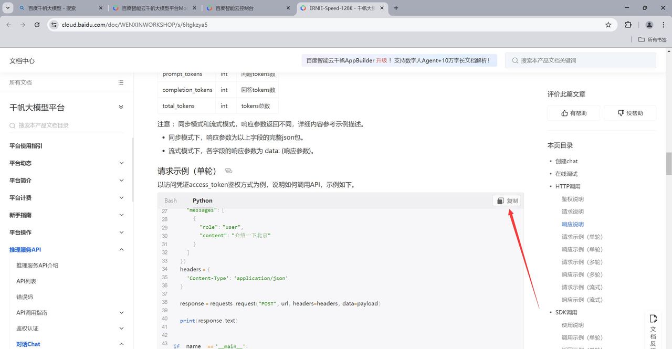Expand 平台动态 section

[121, 163]
